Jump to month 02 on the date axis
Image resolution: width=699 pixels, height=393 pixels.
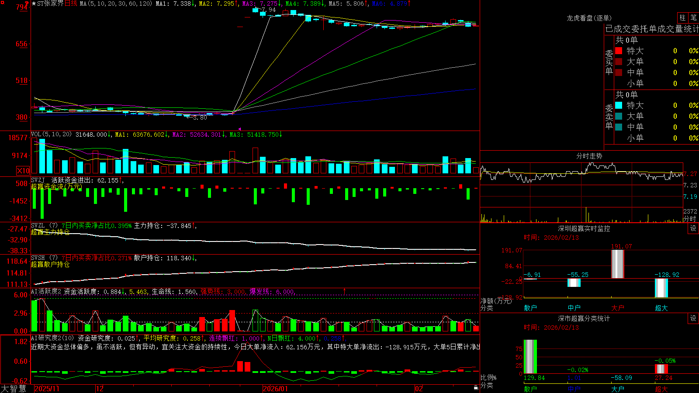tap(419, 389)
